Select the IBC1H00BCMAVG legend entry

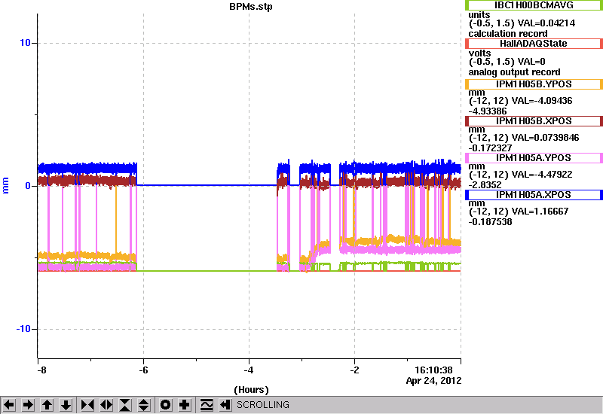534,5
